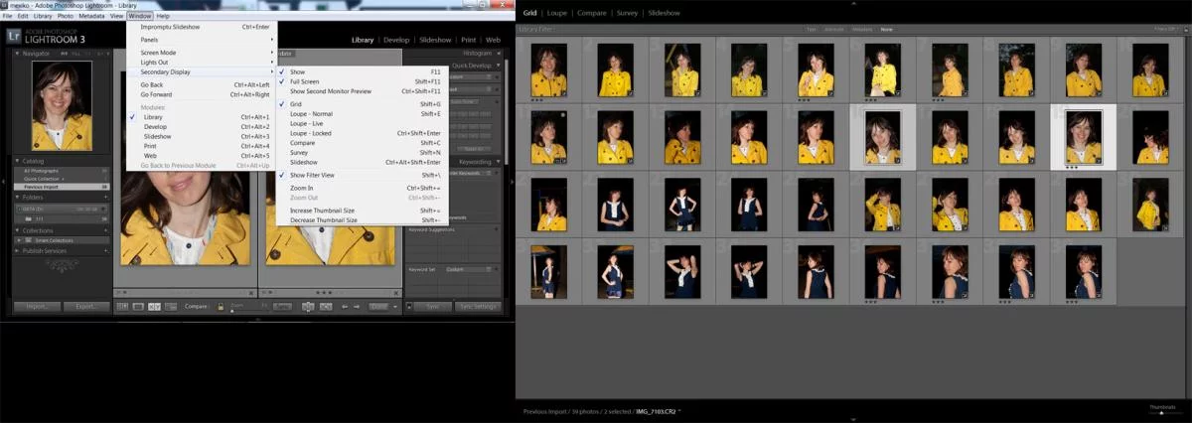Viewport: 1192px width, 423px height.
Task: Switch to Loupe view toolbar icon
Action: (138, 307)
